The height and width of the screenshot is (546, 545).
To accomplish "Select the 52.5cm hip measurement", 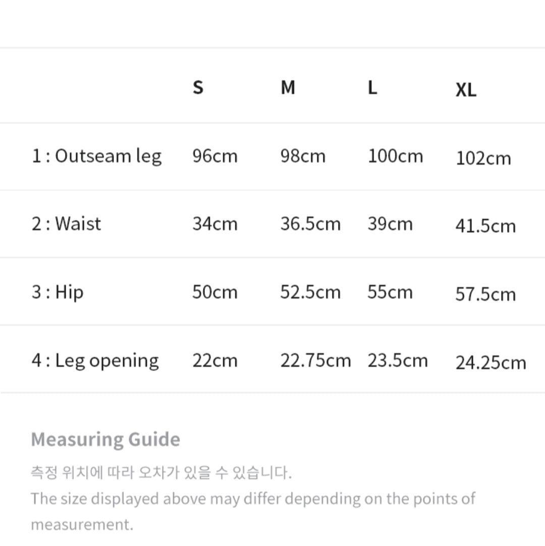I will pyautogui.click(x=310, y=292).
